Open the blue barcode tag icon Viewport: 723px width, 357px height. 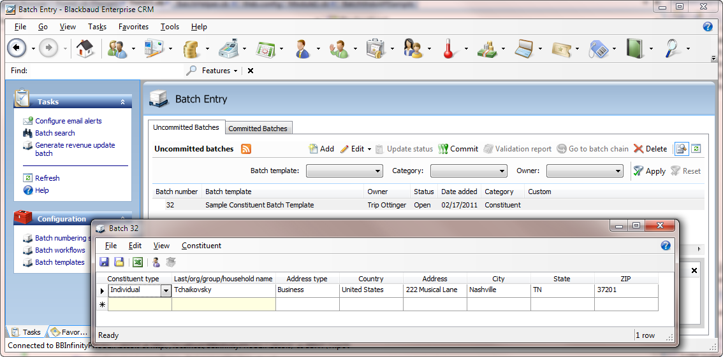(599, 48)
